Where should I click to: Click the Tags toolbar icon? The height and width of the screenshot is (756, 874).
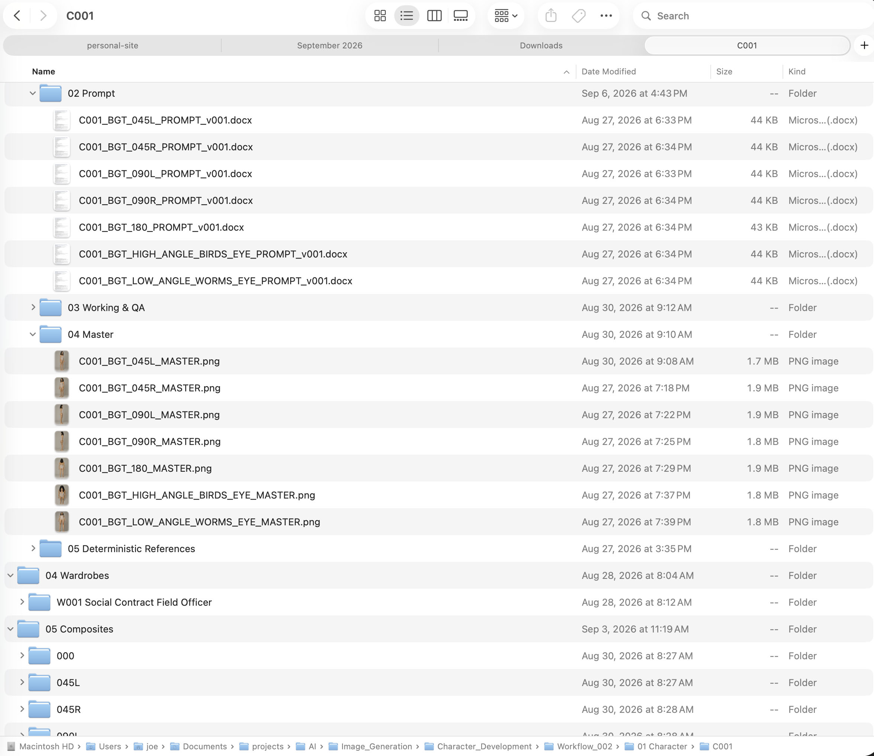[578, 16]
